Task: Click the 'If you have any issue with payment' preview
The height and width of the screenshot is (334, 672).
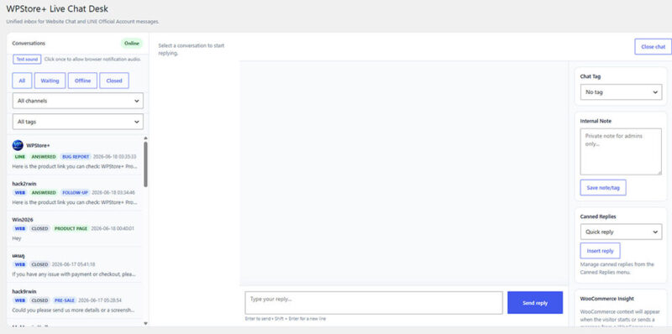Action: click(x=74, y=274)
